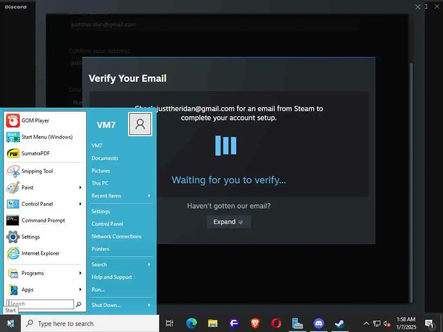Launch the Snipping Tool

click(x=45, y=171)
